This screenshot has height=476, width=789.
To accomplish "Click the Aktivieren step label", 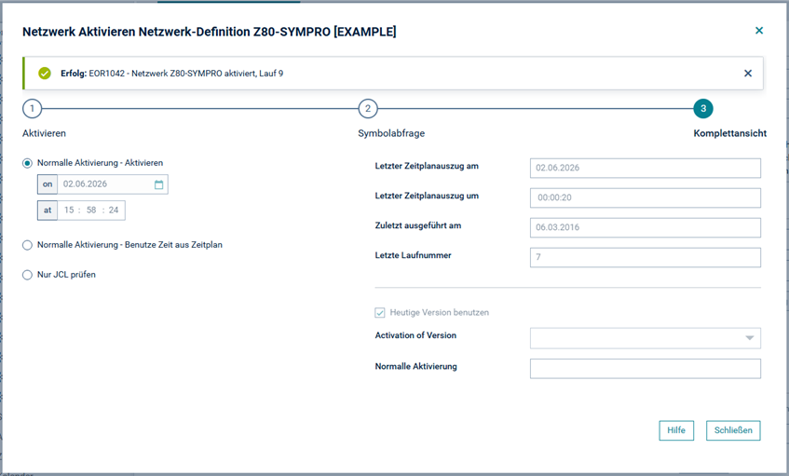I will tap(45, 133).
